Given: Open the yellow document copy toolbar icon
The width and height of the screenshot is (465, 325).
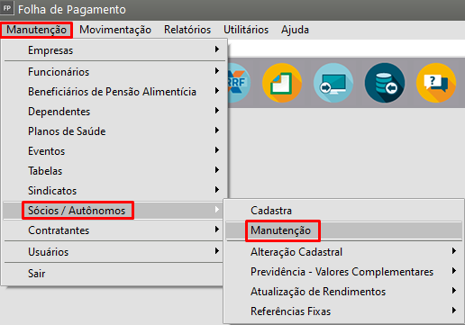Looking at the screenshot, I should pos(282,83).
